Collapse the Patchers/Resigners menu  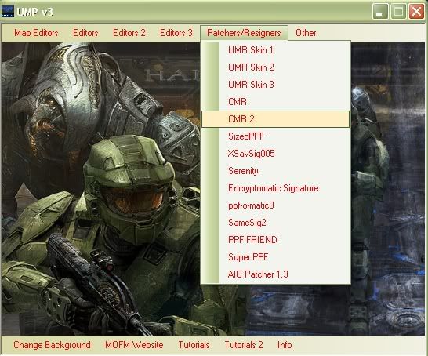[x=244, y=33]
